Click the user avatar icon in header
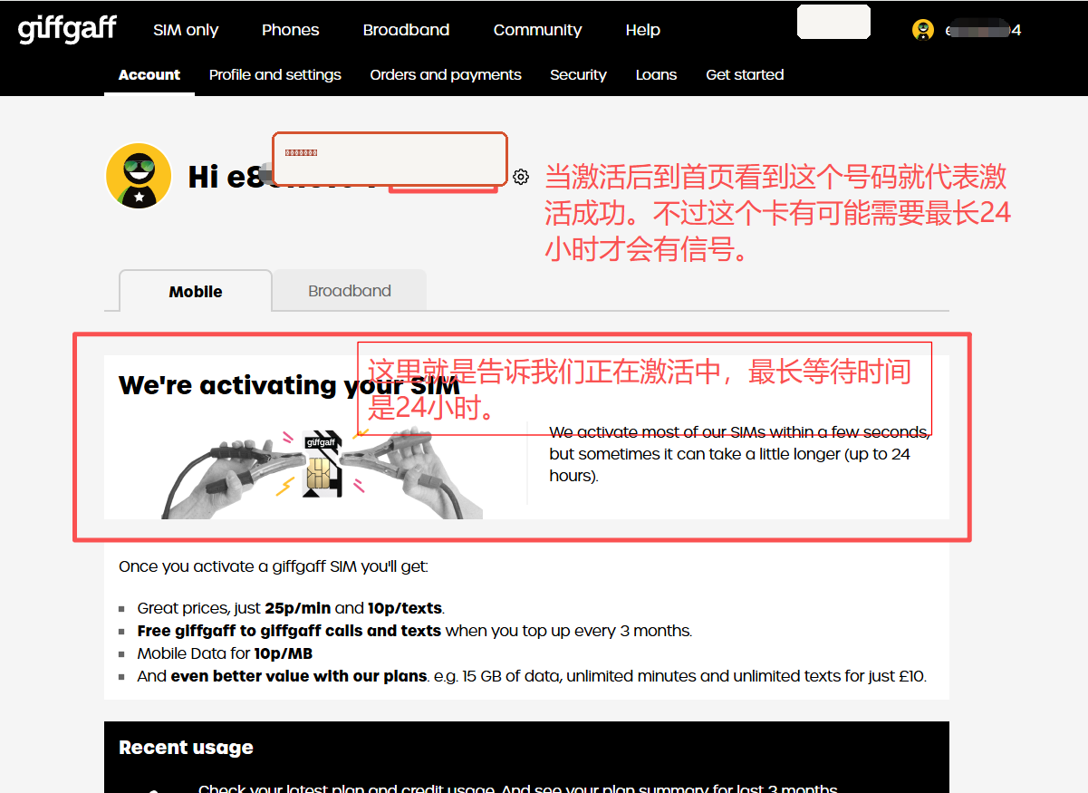This screenshot has width=1088, height=793. [x=923, y=30]
